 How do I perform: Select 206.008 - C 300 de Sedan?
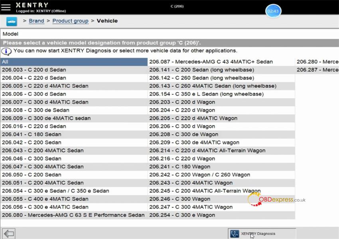(74, 110)
